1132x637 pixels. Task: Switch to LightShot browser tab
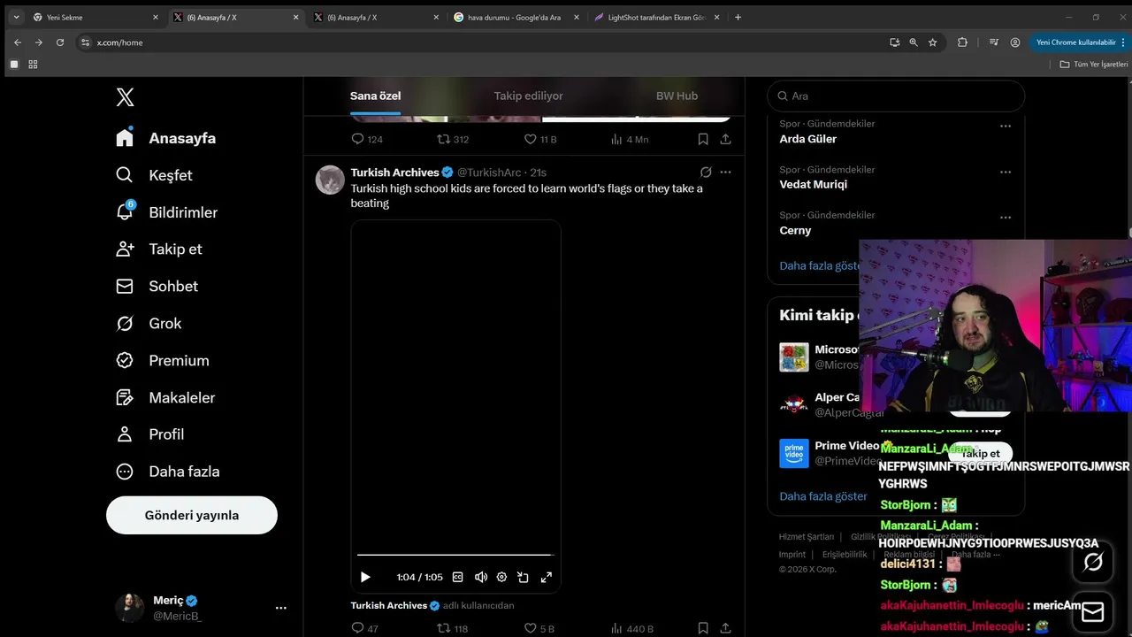coord(656,17)
